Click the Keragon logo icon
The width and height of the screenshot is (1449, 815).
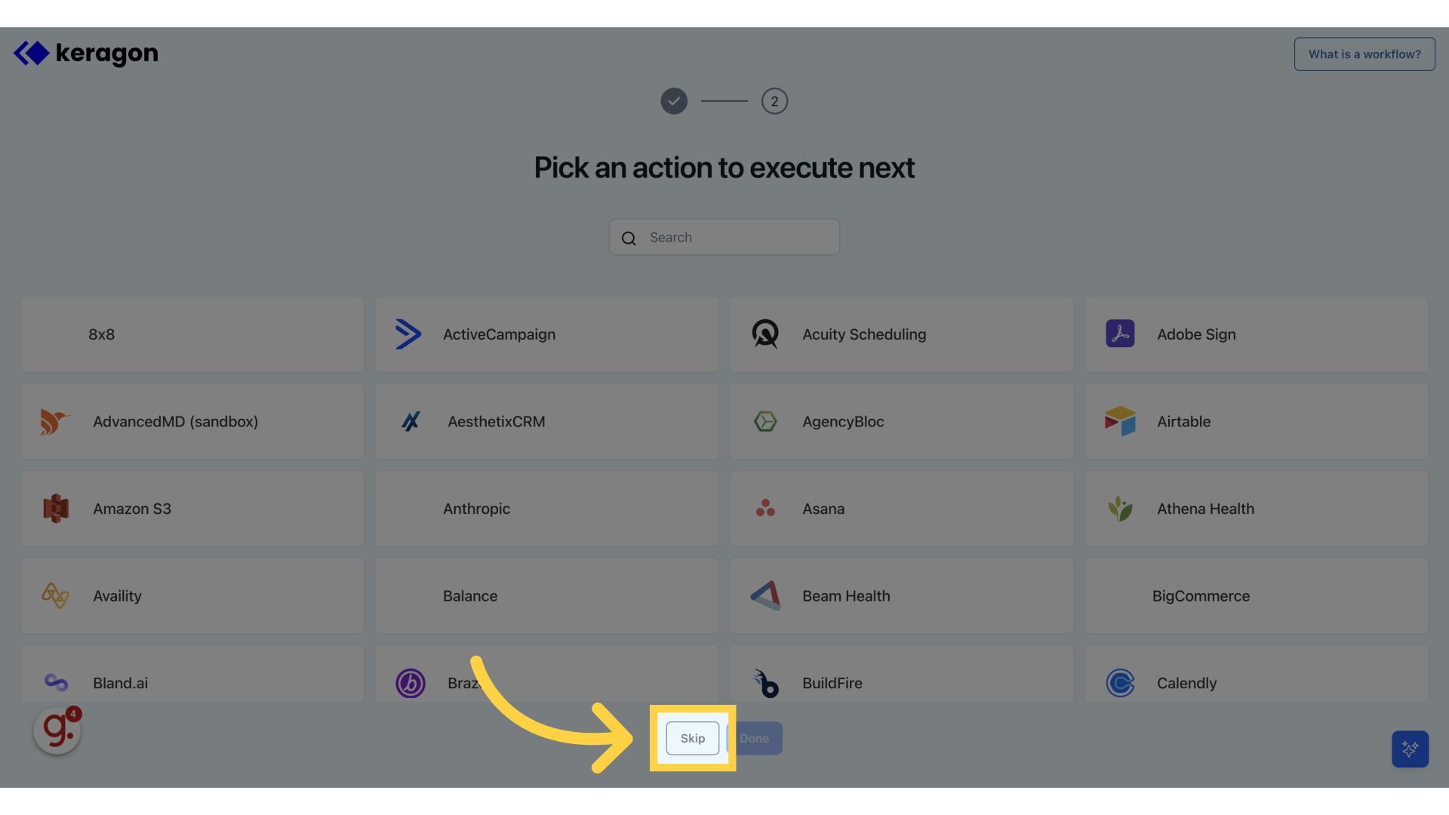tap(31, 54)
